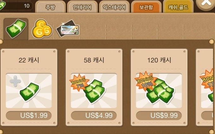Image resolution: width=215 pixels, height=134 pixels.
Task: Select the gold coins category icon
Action: [42, 29]
